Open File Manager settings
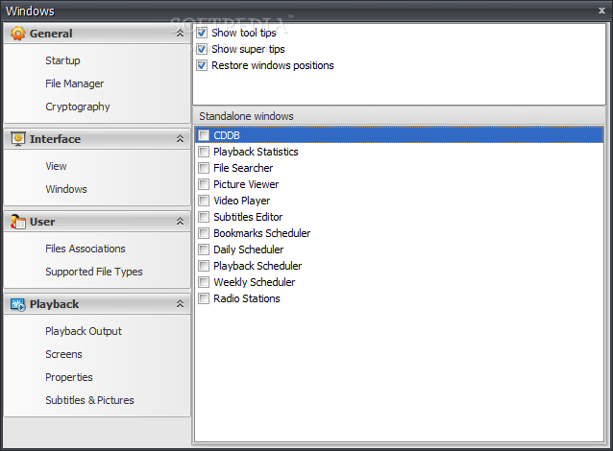 [x=75, y=83]
